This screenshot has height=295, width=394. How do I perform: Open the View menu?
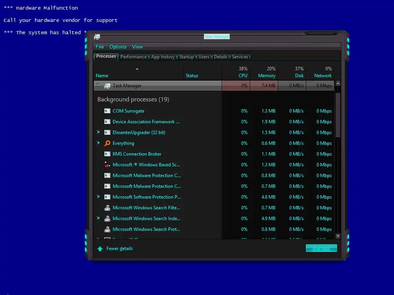pos(137,46)
